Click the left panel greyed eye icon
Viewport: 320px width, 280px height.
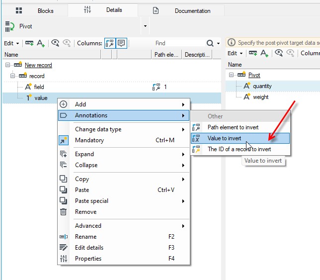pyautogui.click(x=67, y=43)
